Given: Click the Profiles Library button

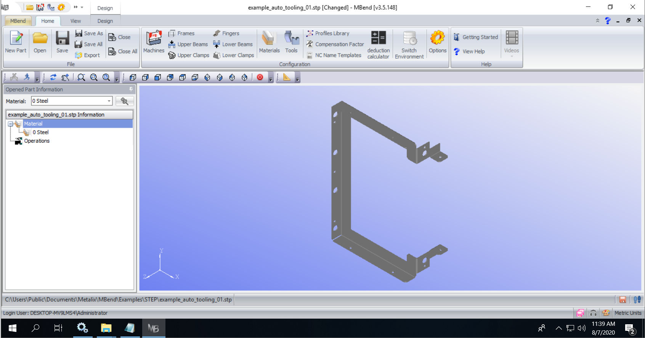Looking at the screenshot, I should [328, 33].
